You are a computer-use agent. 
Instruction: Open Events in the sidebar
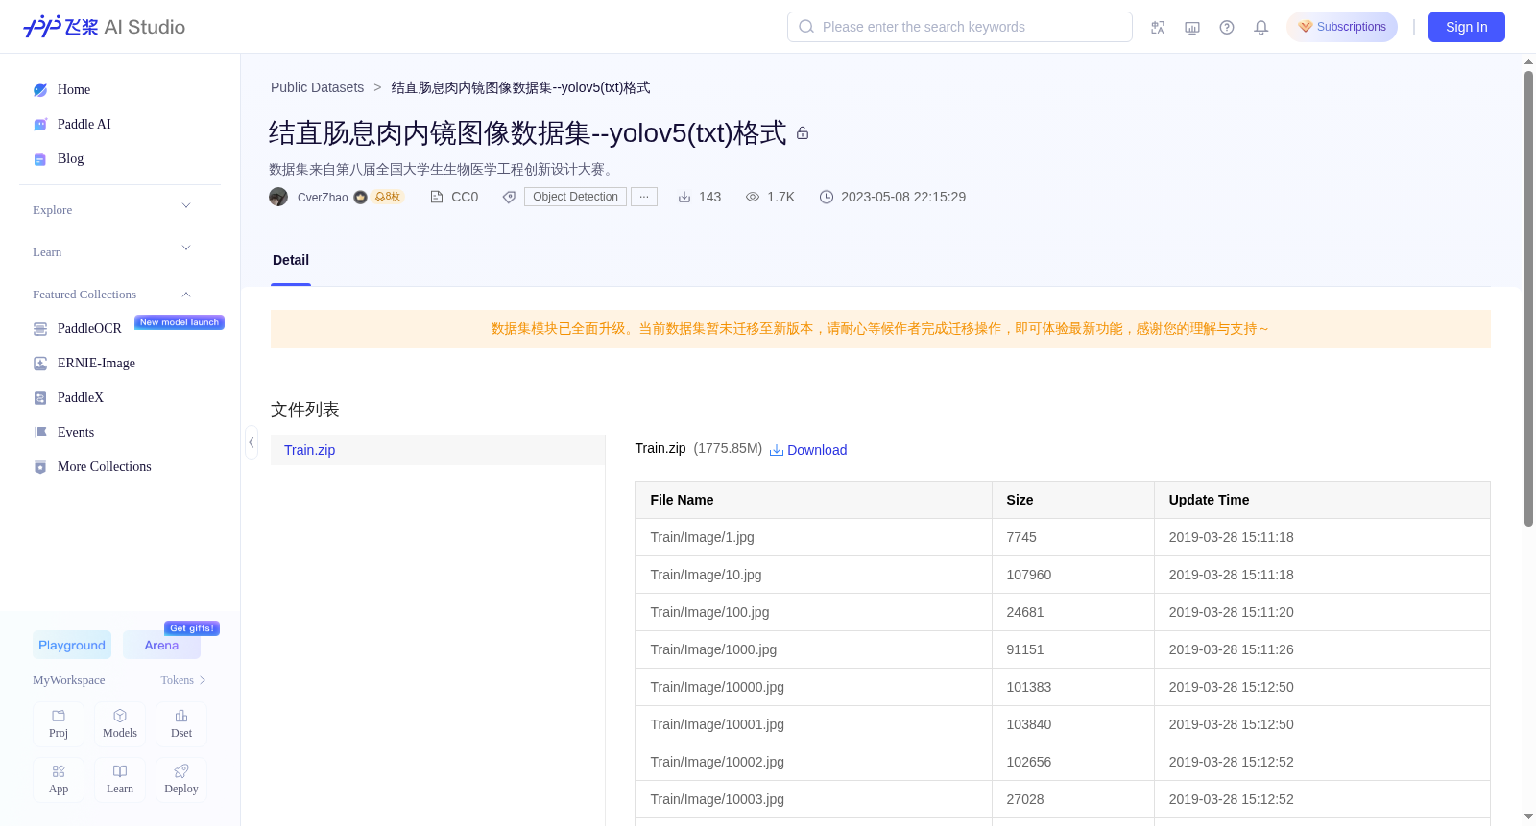click(x=76, y=433)
